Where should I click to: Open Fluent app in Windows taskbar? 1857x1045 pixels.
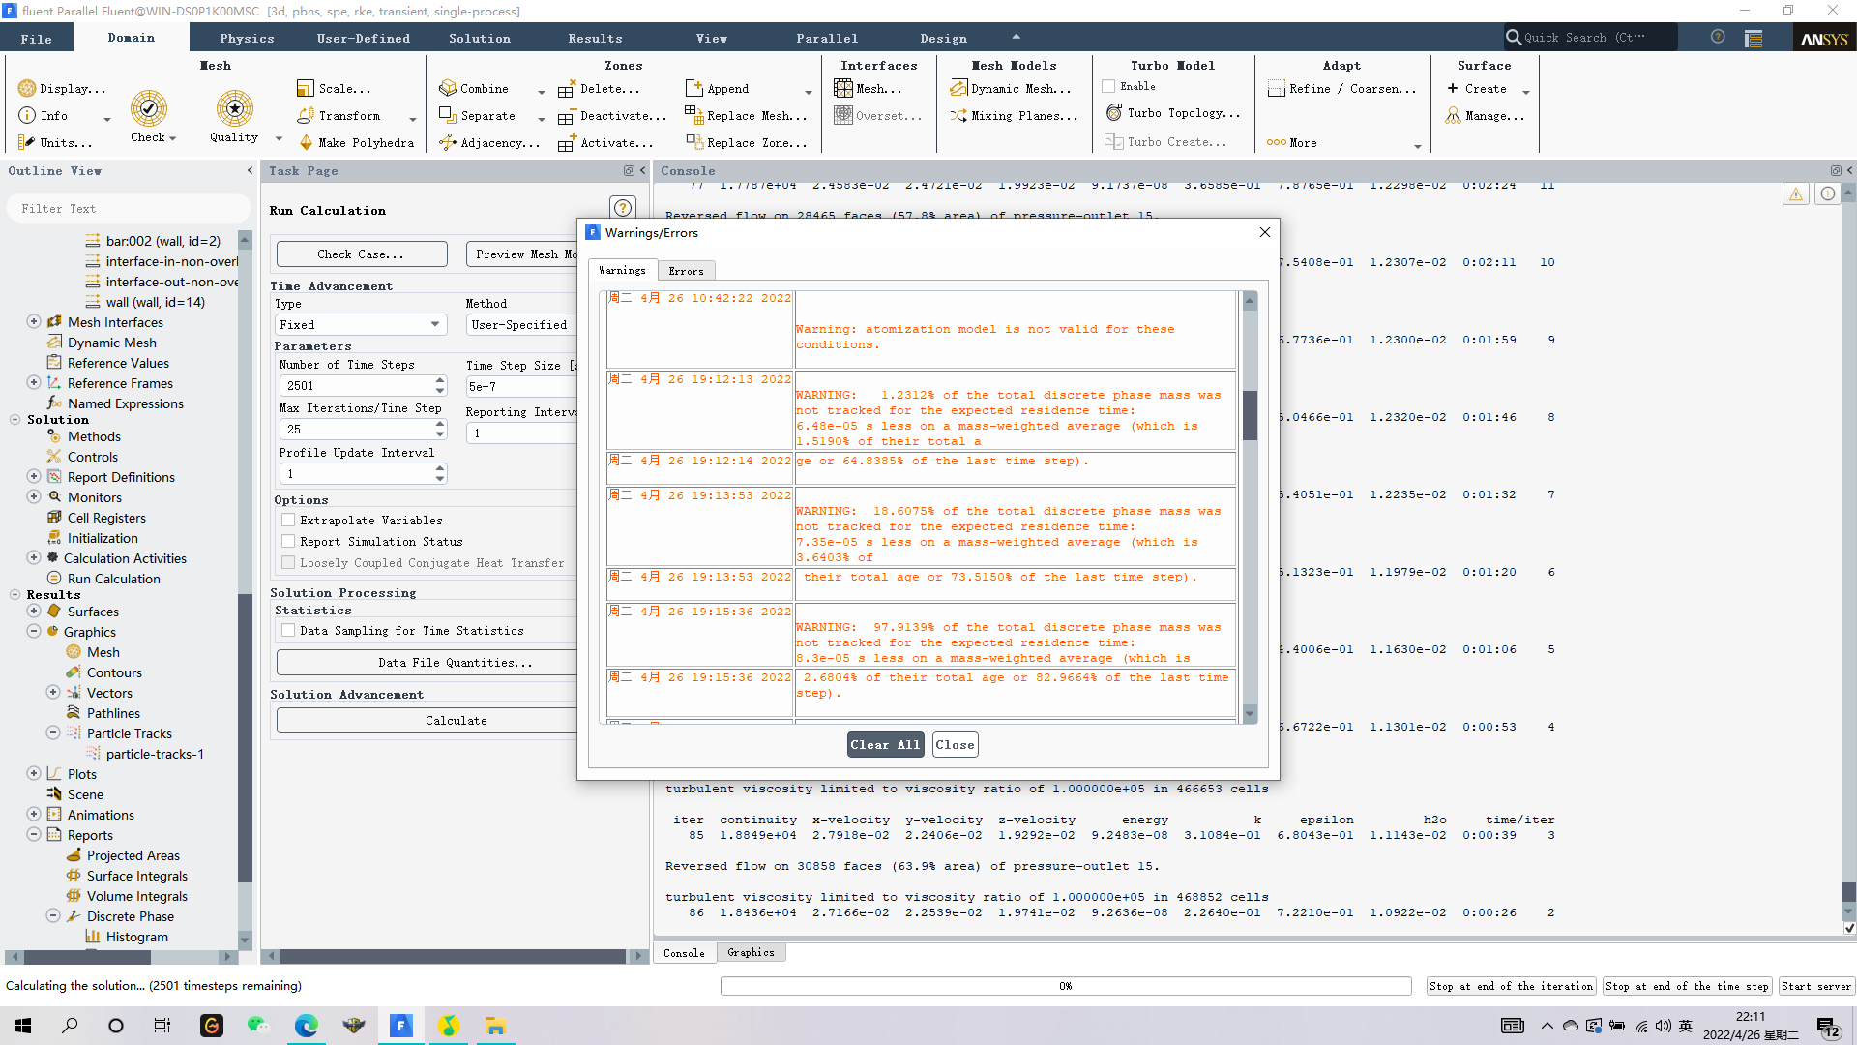[x=401, y=1026]
